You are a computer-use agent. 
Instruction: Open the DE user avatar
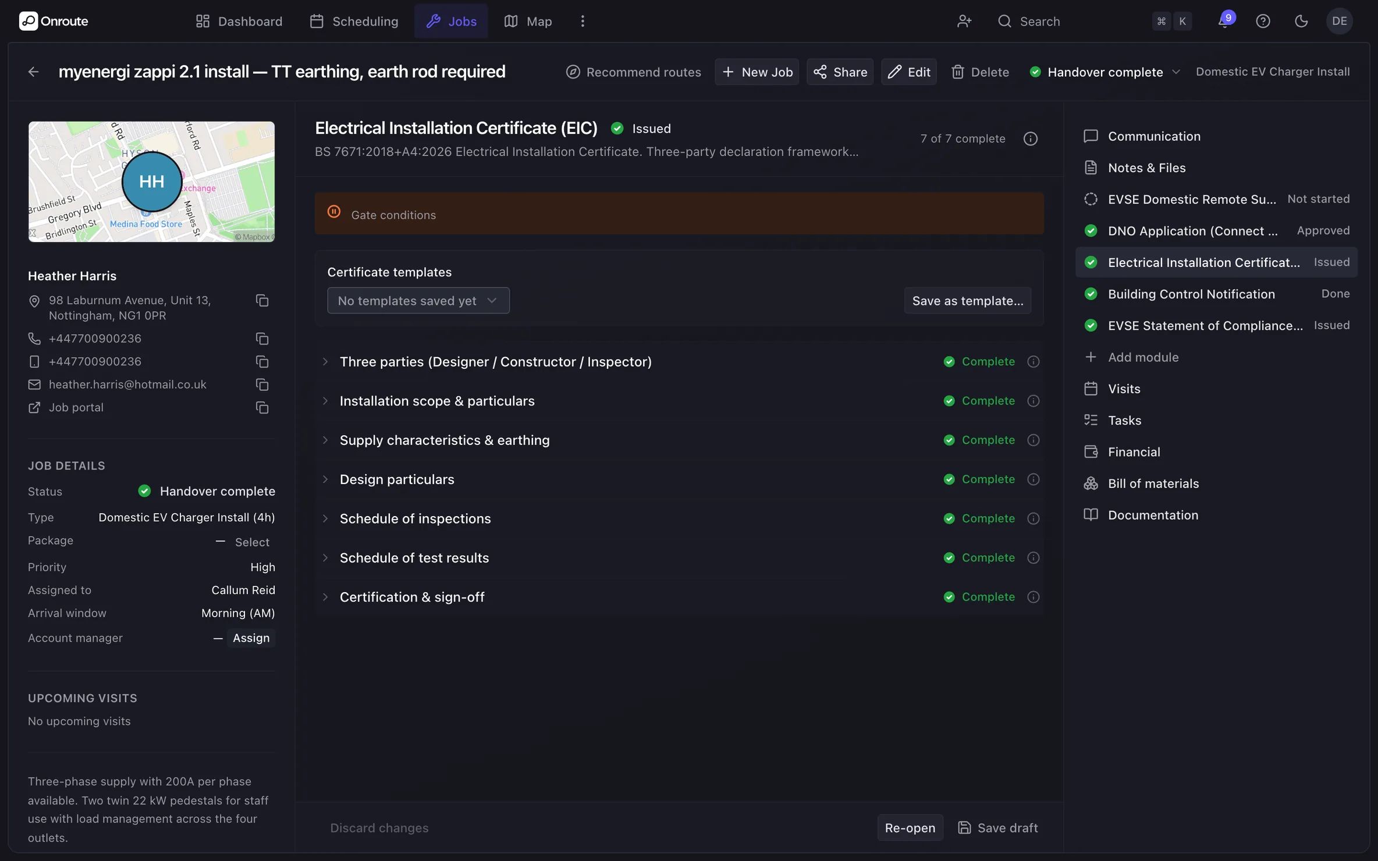tap(1339, 22)
